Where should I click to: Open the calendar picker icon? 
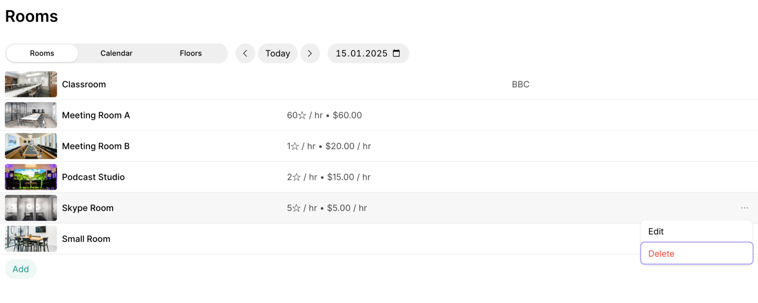coord(396,53)
